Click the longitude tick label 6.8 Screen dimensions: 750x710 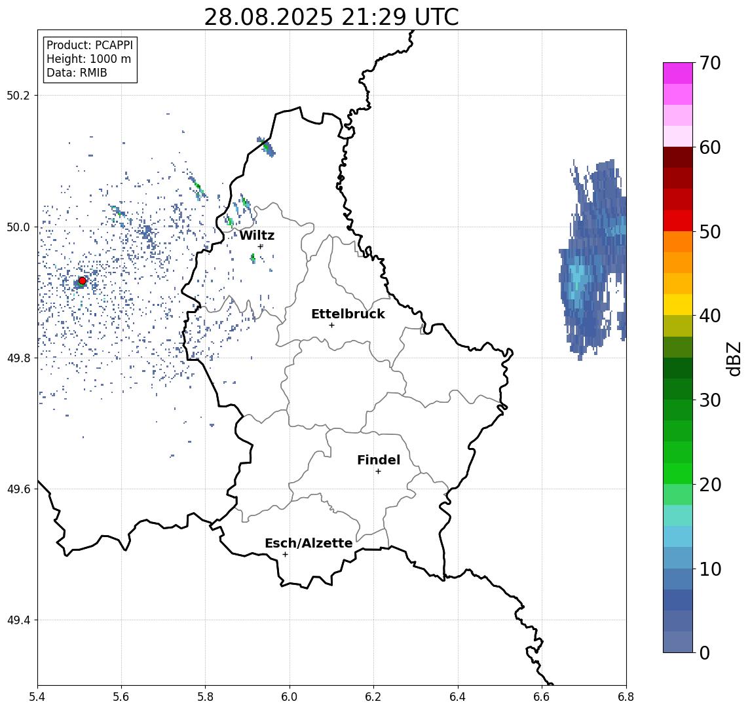(x=626, y=697)
